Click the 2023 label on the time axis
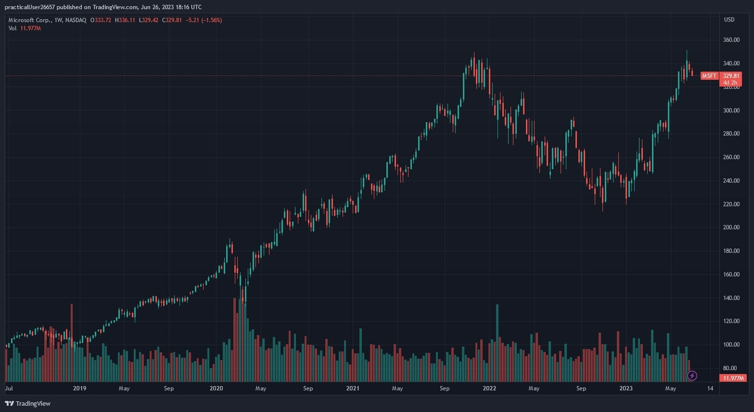 coord(626,388)
